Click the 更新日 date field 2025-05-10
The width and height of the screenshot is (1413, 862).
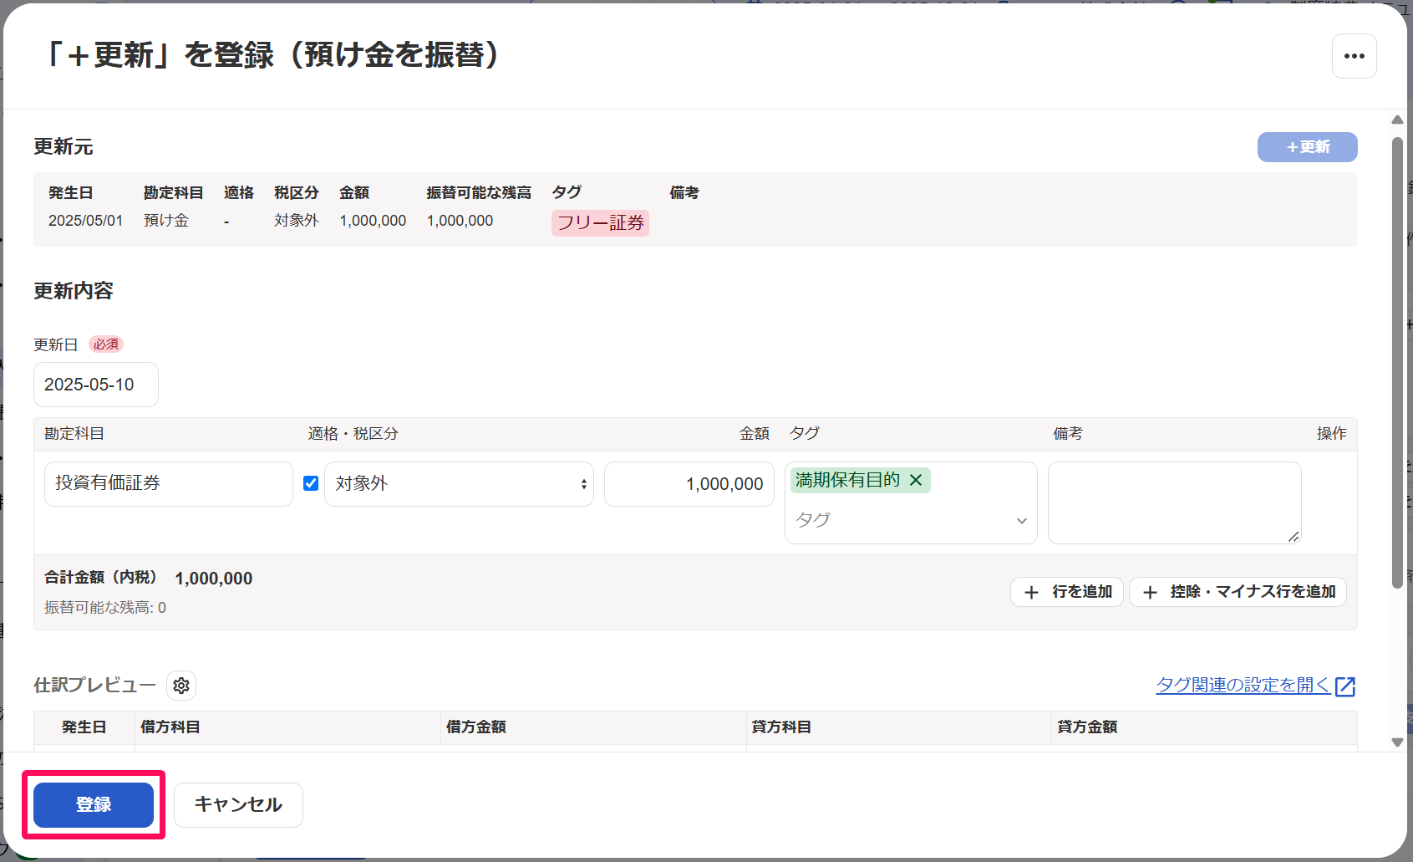96,385
